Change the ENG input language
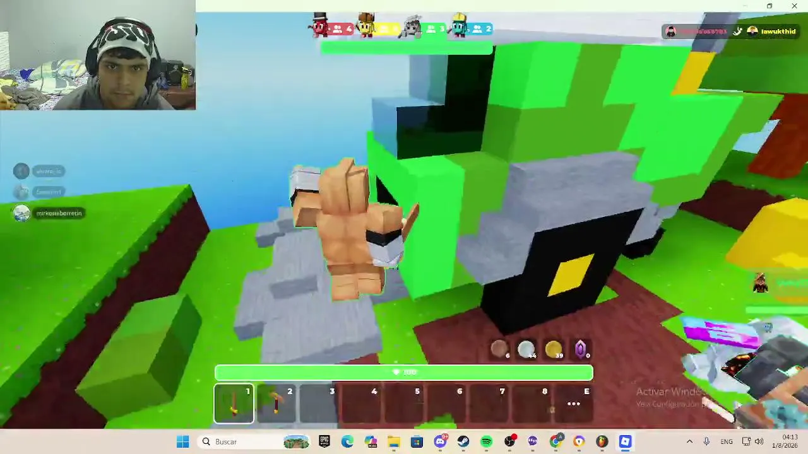Viewport: 808px width, 454px height. click(x=727, y=442)
